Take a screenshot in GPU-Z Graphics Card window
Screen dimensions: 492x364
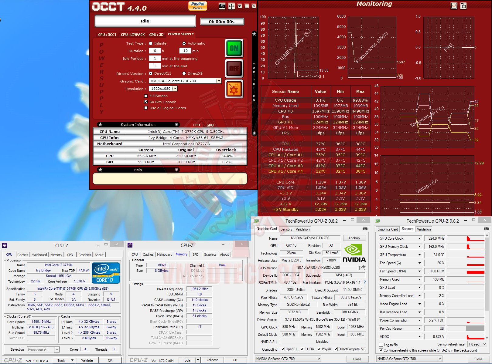[x=365, y=229]
